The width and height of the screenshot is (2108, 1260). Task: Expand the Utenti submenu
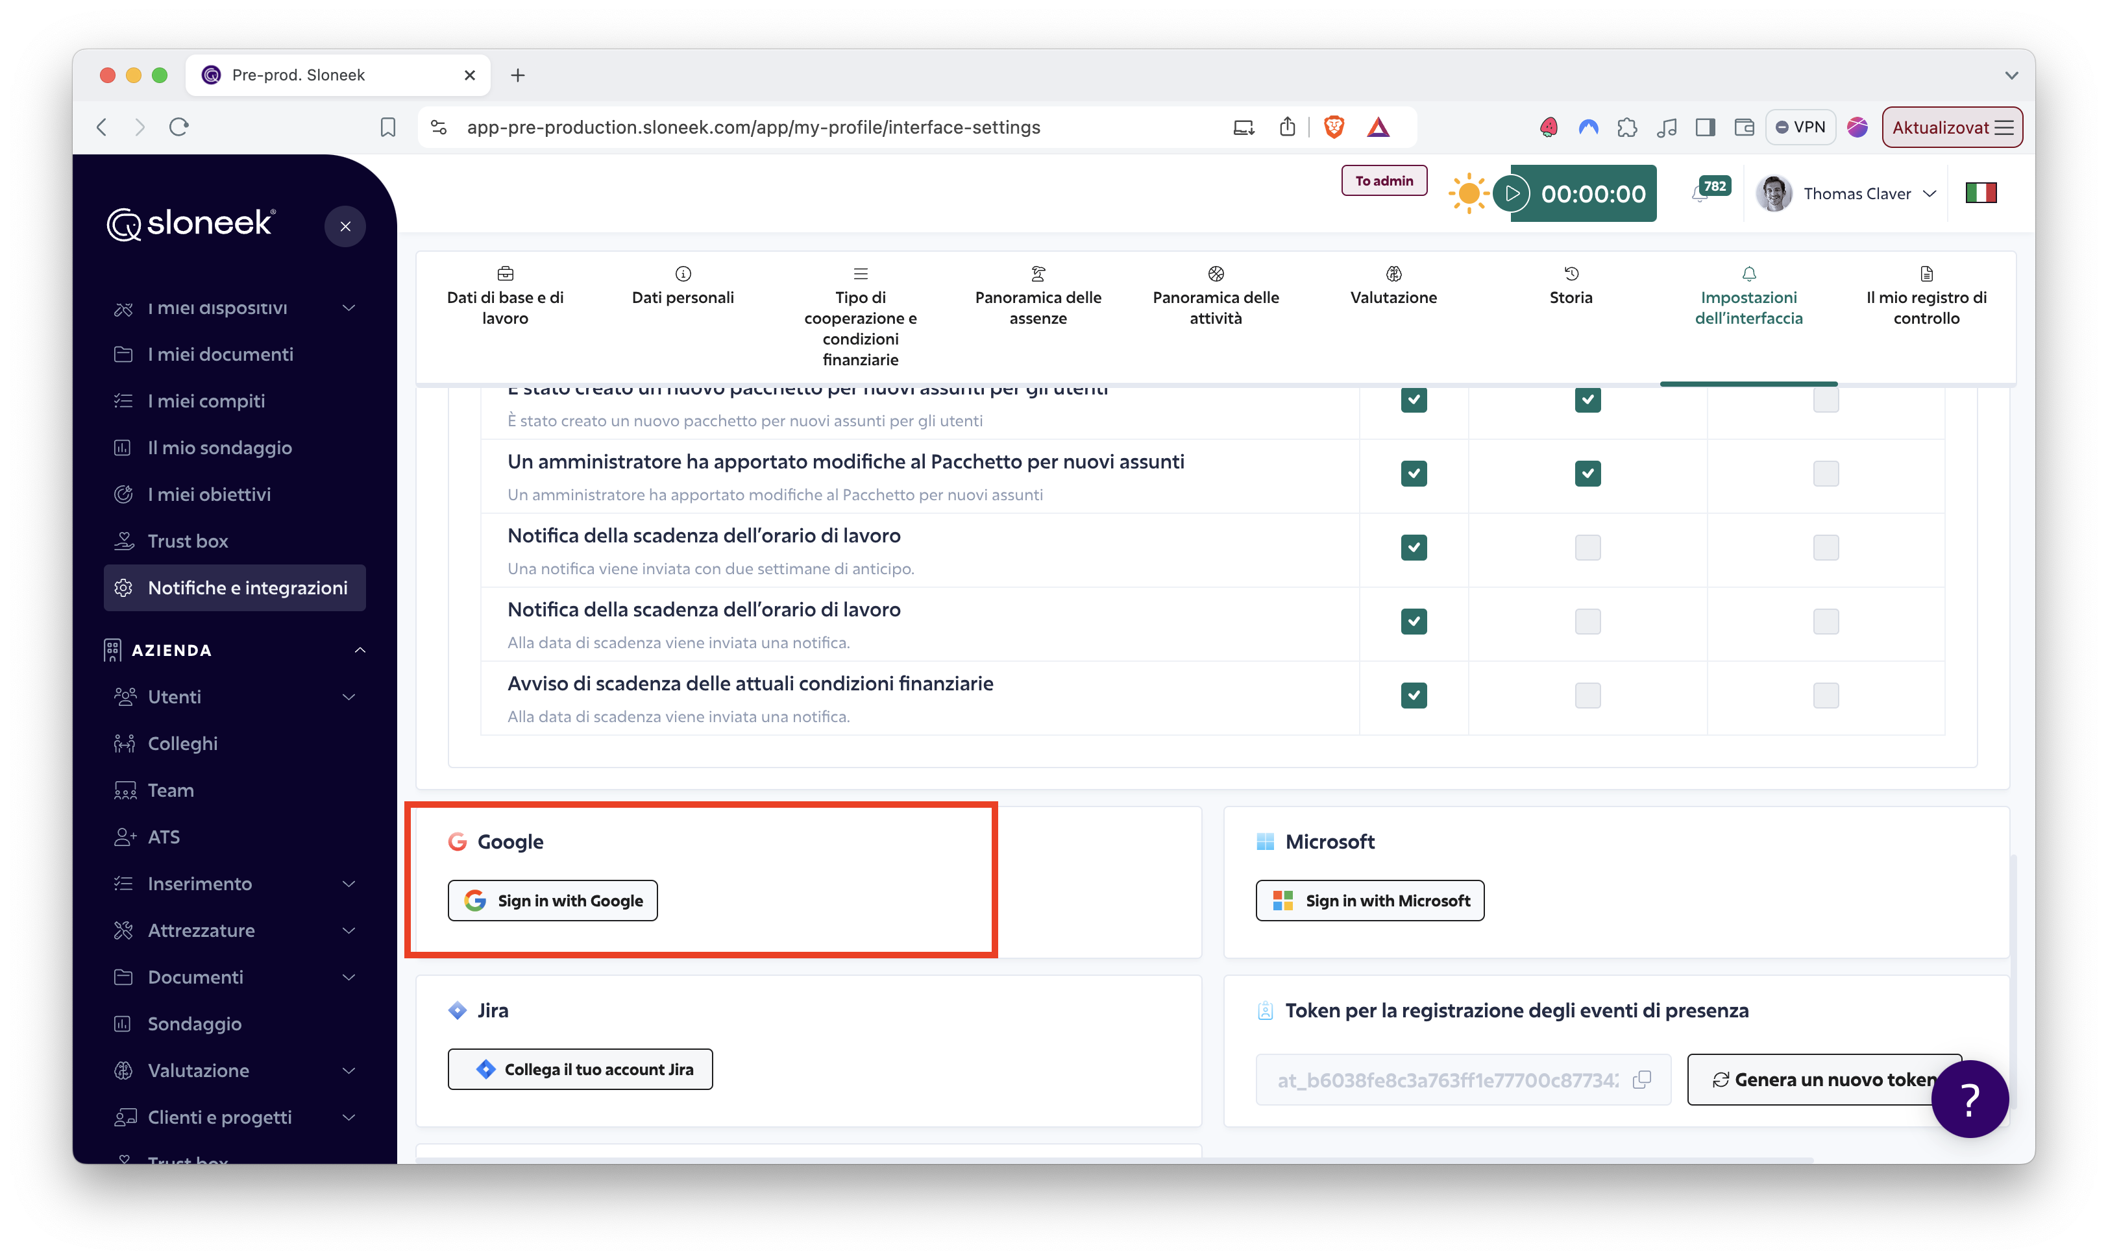click(349, 696)
